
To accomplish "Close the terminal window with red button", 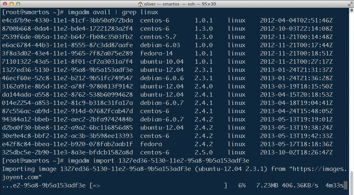I will click(x=5, y=4).
